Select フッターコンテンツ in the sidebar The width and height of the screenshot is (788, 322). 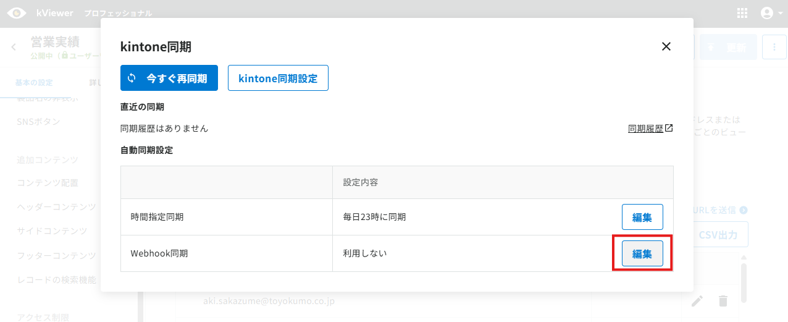56,255
